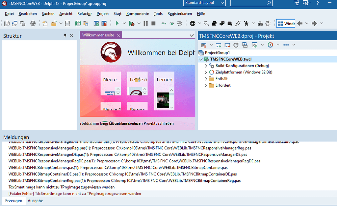Screen dimensions: 337x206
Task: Click the refresh icon in the Project panel toolbar
Action: pos(236,45)
